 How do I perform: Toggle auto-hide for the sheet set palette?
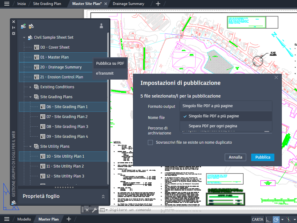point(14,28)
